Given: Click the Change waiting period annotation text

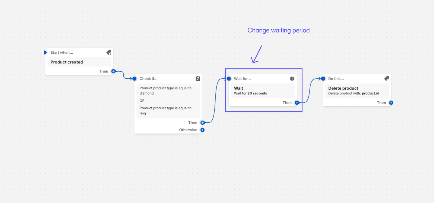Looking at the screenshot, I should tap(279, 30).
